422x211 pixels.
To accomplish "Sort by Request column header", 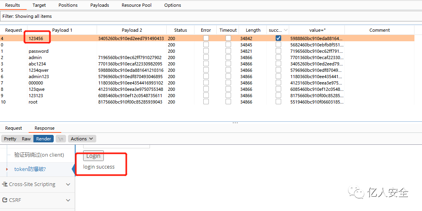I will click(x=14, y=30).
